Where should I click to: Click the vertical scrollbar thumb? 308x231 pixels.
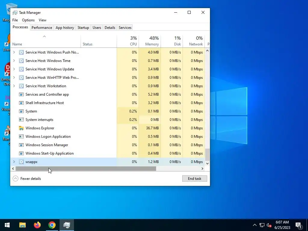point(207,155)
